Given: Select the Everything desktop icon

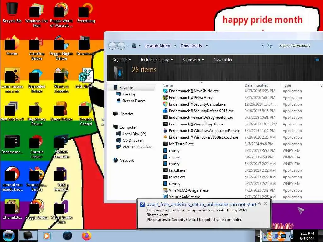Looking at the screenshot, I should point(86,12).
